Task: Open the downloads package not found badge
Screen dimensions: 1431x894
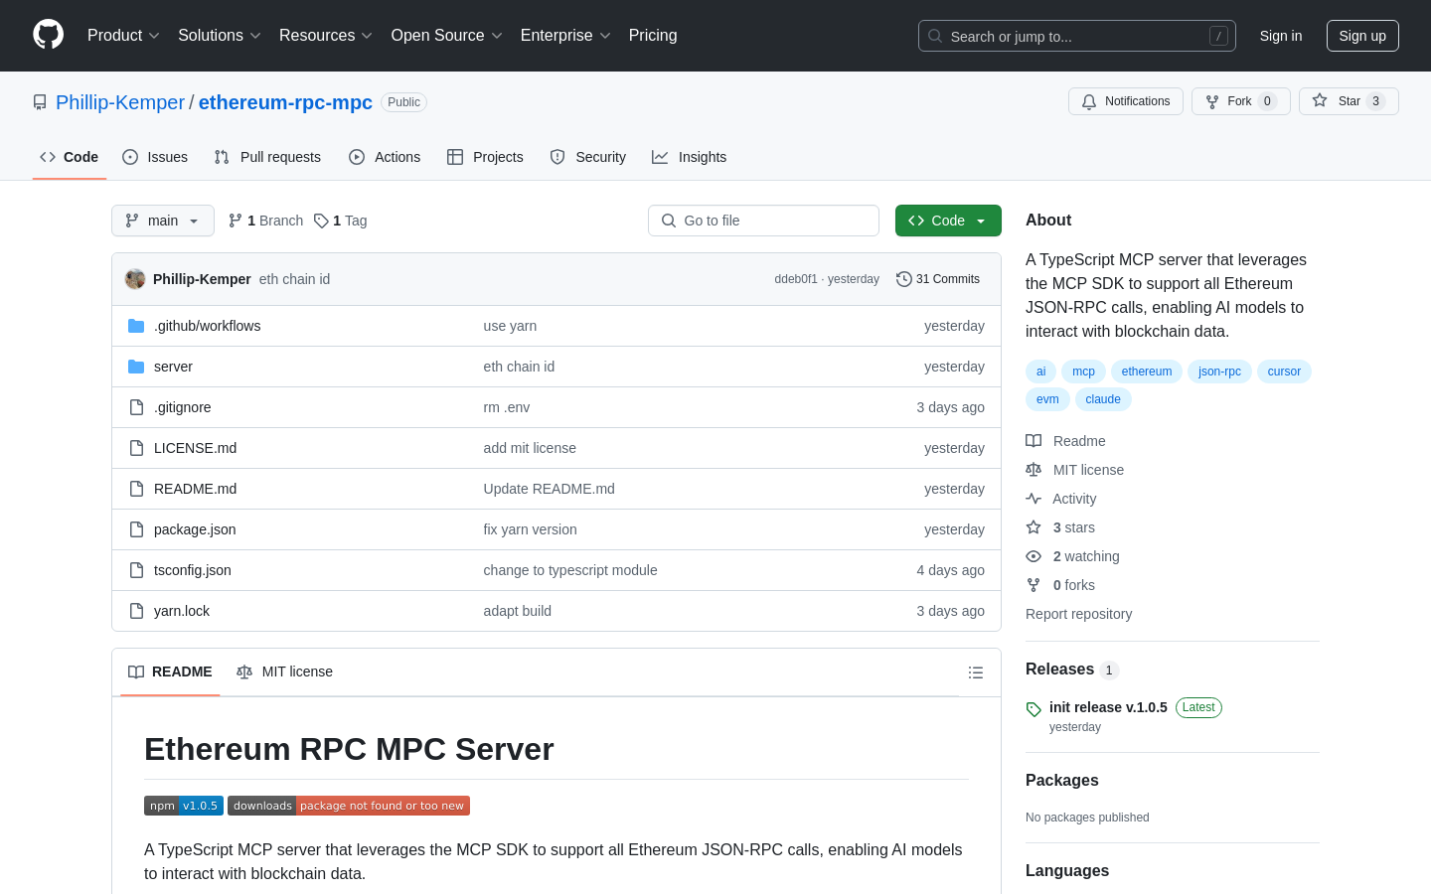Action: [x=349, y=806]
